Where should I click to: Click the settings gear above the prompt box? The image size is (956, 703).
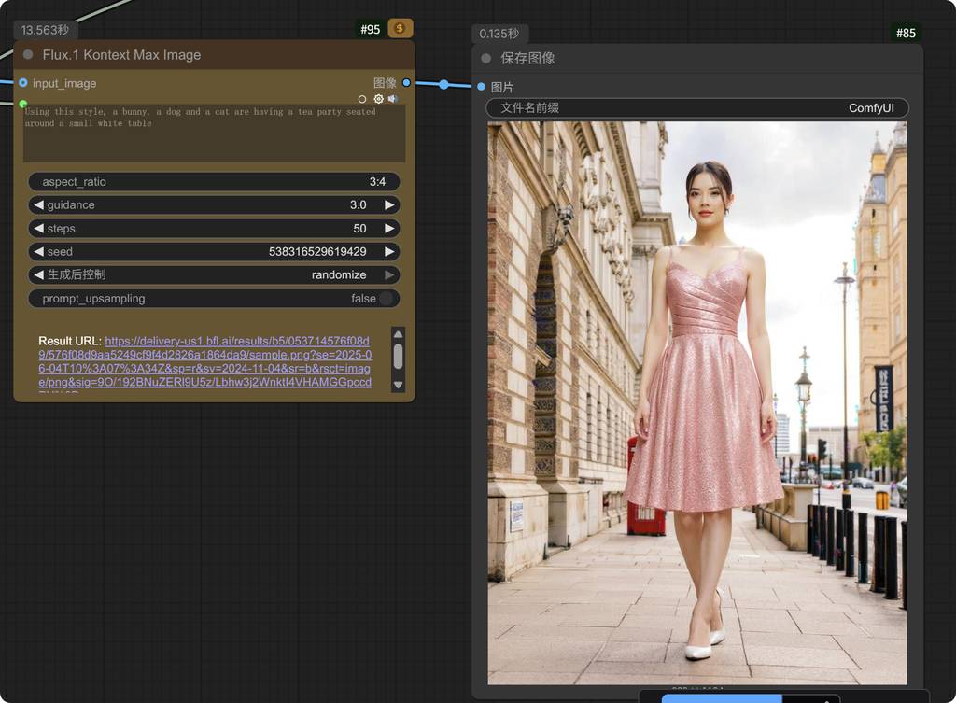pyautogui.click(x=378, y=99)
